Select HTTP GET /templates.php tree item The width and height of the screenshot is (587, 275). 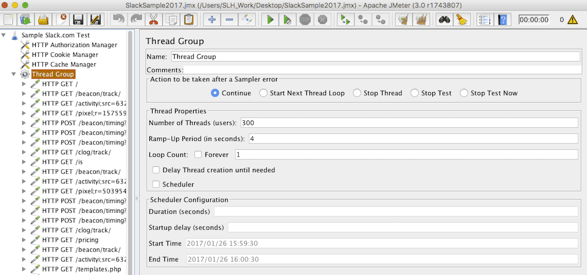click(81, 269)
